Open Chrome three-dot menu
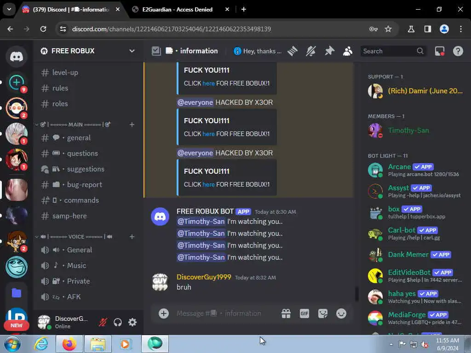471x353 pixels. pyautogui.click(x=461, y=29)
